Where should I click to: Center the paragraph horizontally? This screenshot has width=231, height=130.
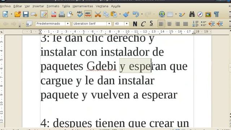pos(169,24)
